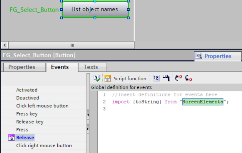
Task: Click the import keyword on line 2
Action: (121, 102)
